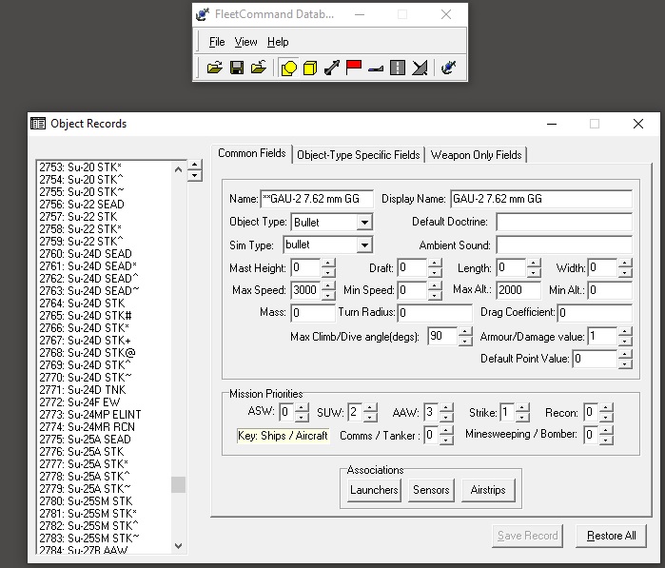Expand the Object Type dropdown

click(364, 223)
